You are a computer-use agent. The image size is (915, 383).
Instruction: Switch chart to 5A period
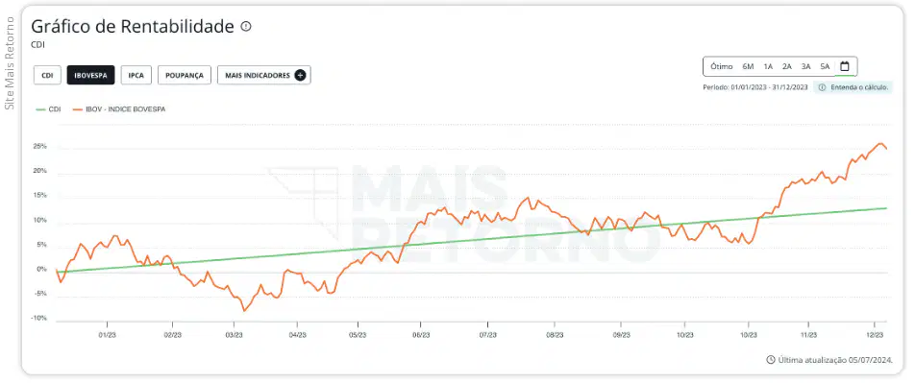point(825,66)
